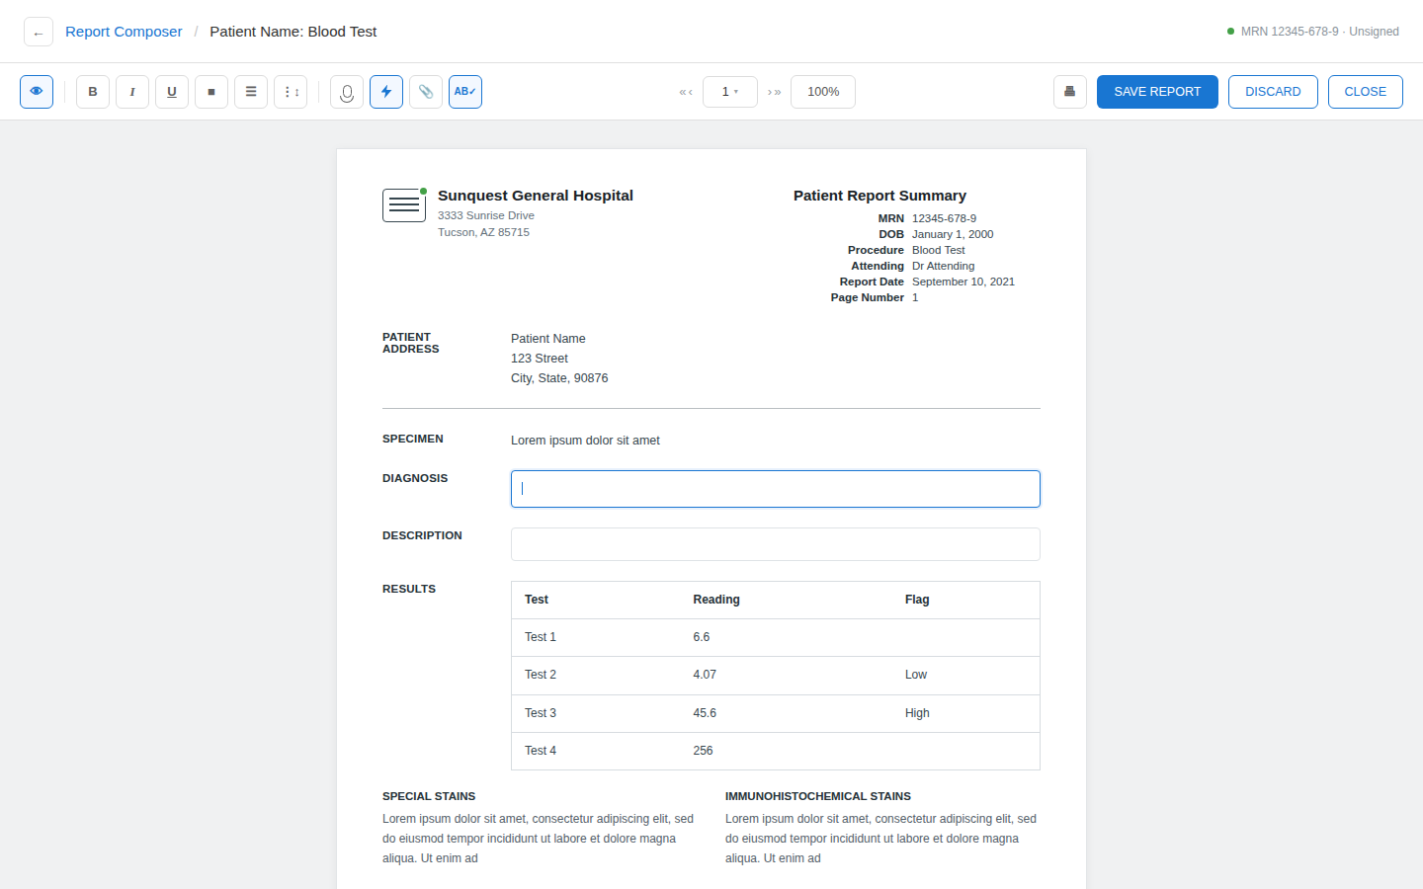
Task: Print the report using printer icon
Action: click(1070, 92)
